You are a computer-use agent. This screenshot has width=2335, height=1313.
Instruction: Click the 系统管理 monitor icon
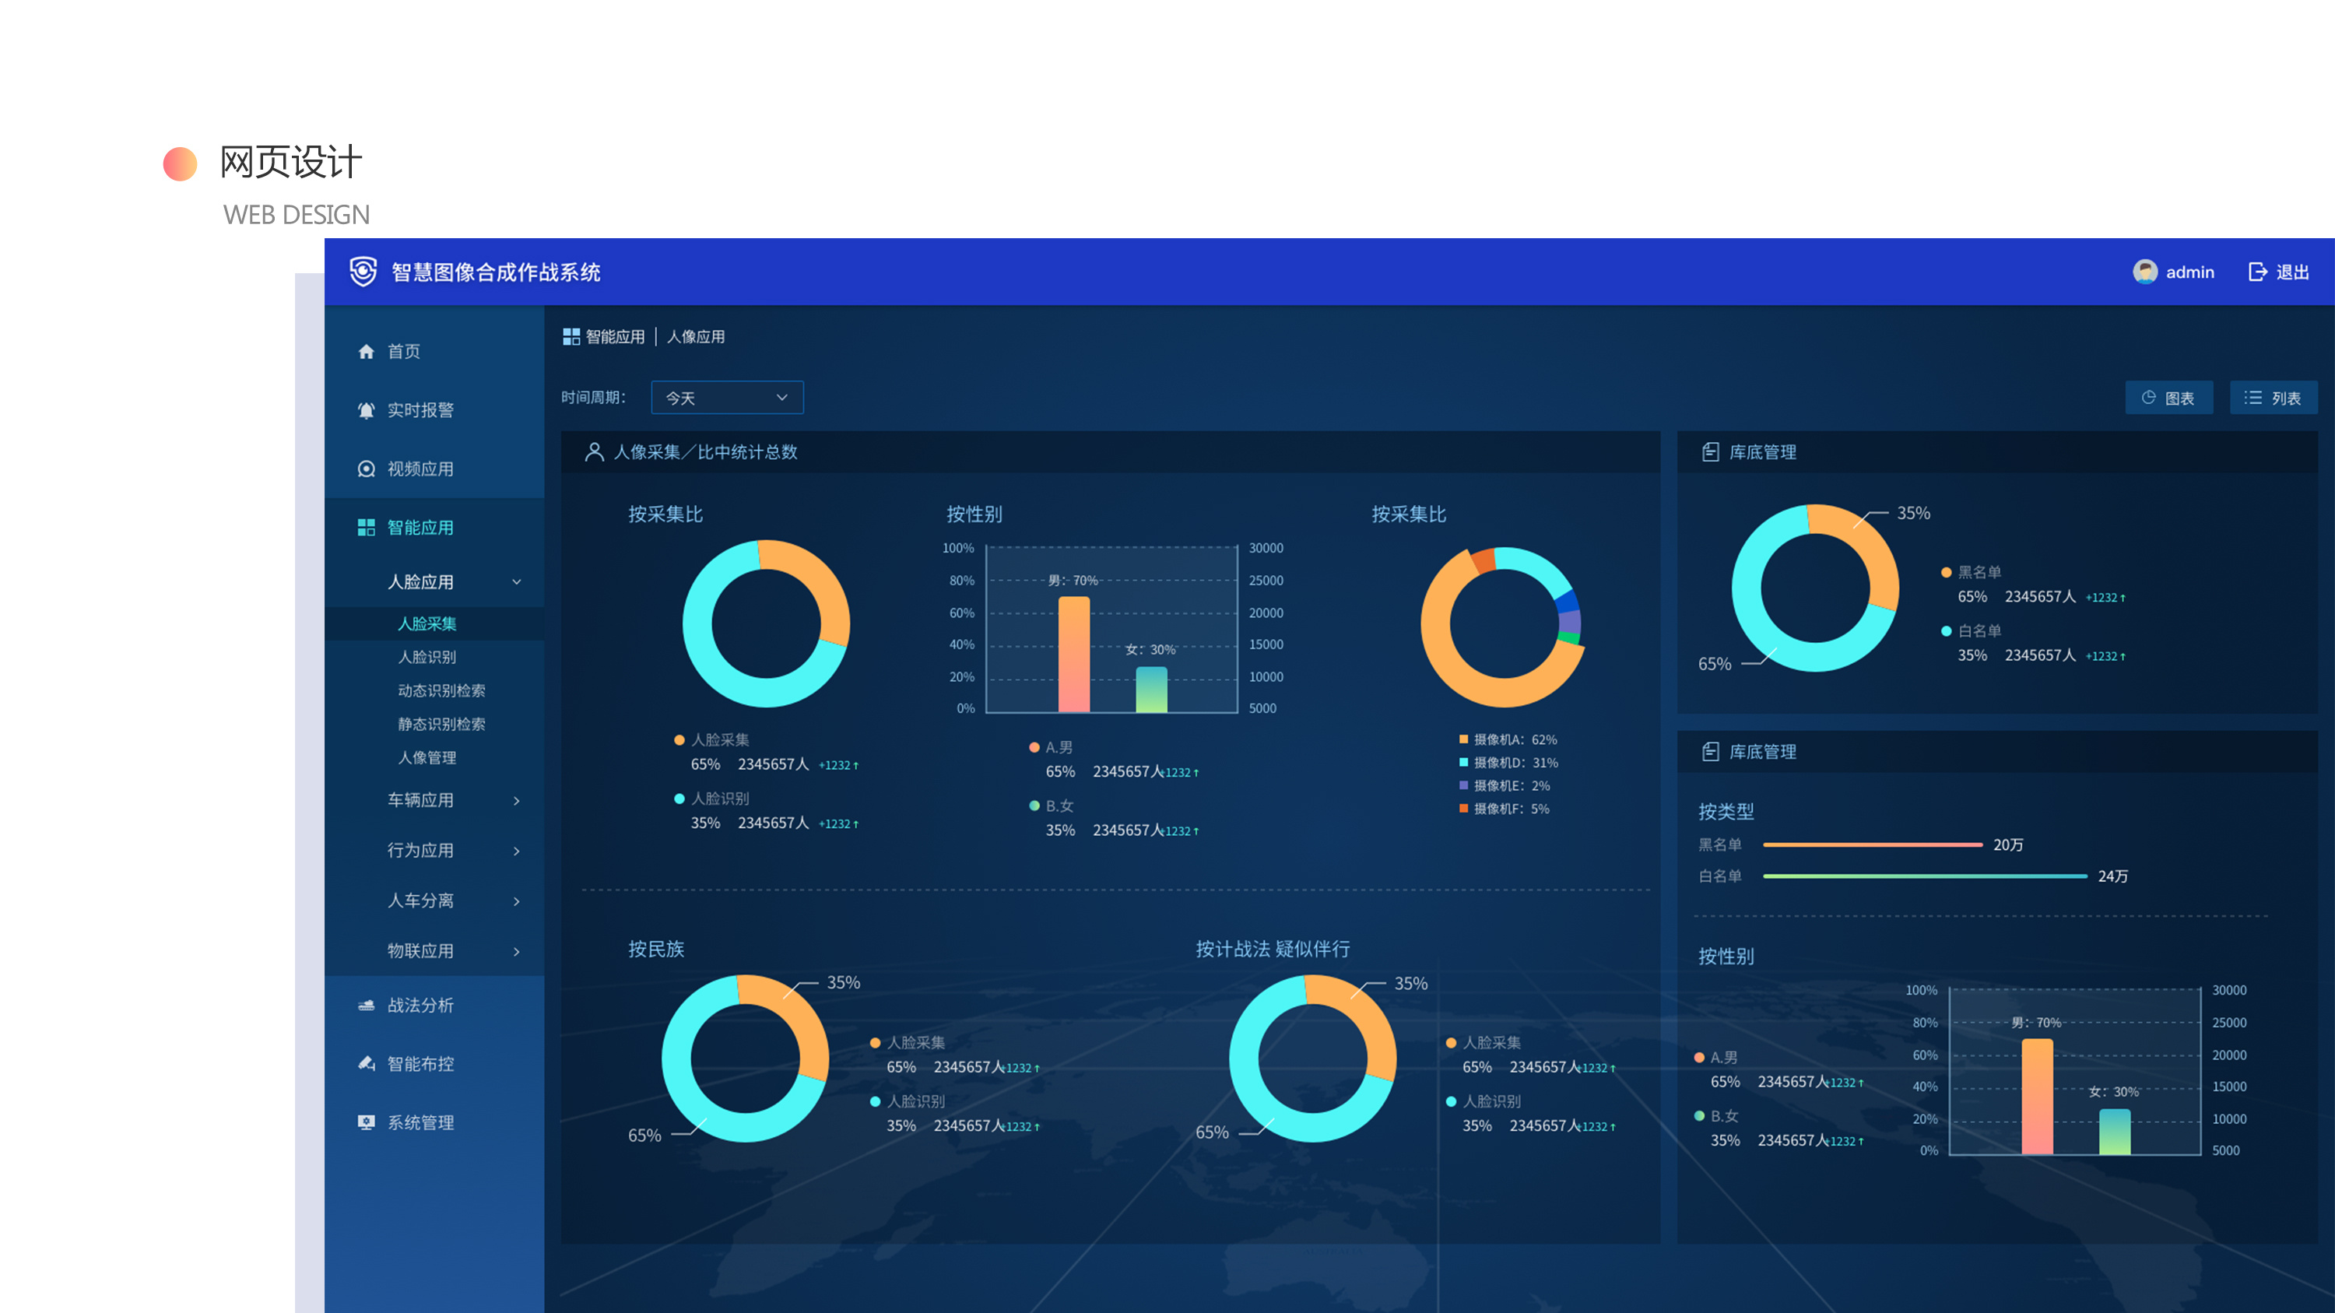coord(366,1123)
